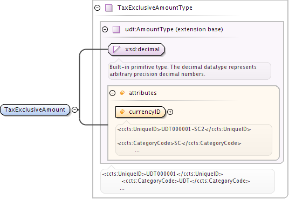
Task: Collapse the attributes group
Action: [113, 93]
